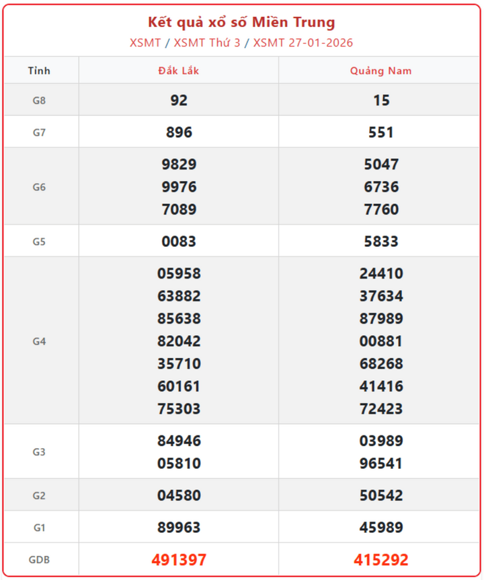Open the XSMT Thứ 3 link
Image resolution: width=484 pixels, height=580 pixels.
click(206, 42)
